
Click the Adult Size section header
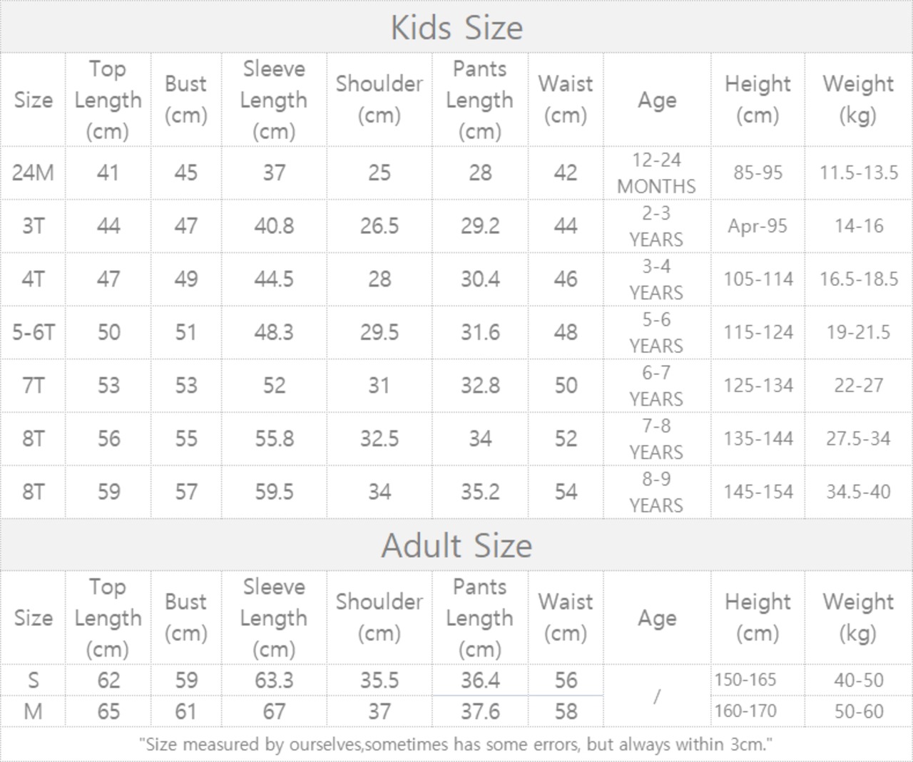click(456, 545)
